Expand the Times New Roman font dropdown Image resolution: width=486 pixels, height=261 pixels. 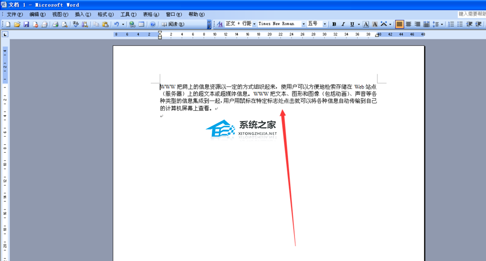pyautogui.click(x=303, y=24)
